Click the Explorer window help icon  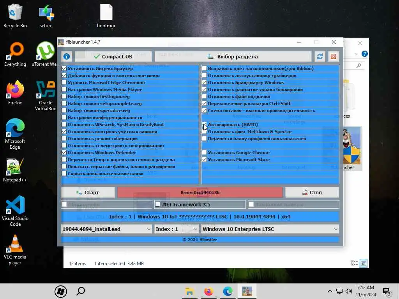pos(364,54)
